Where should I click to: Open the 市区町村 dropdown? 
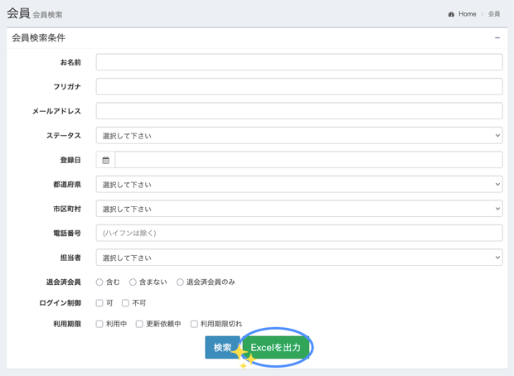(299, 209)
